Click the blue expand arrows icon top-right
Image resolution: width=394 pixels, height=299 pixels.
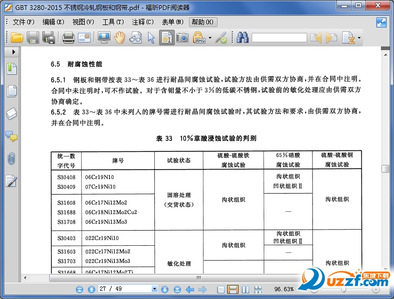pyautogui.click(x=381, y=22)
